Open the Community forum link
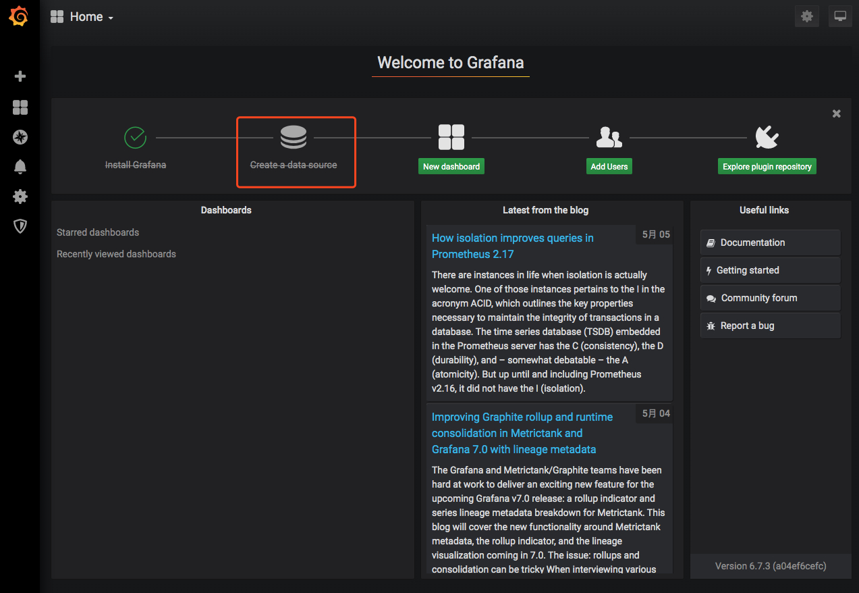 pos(771,298)
